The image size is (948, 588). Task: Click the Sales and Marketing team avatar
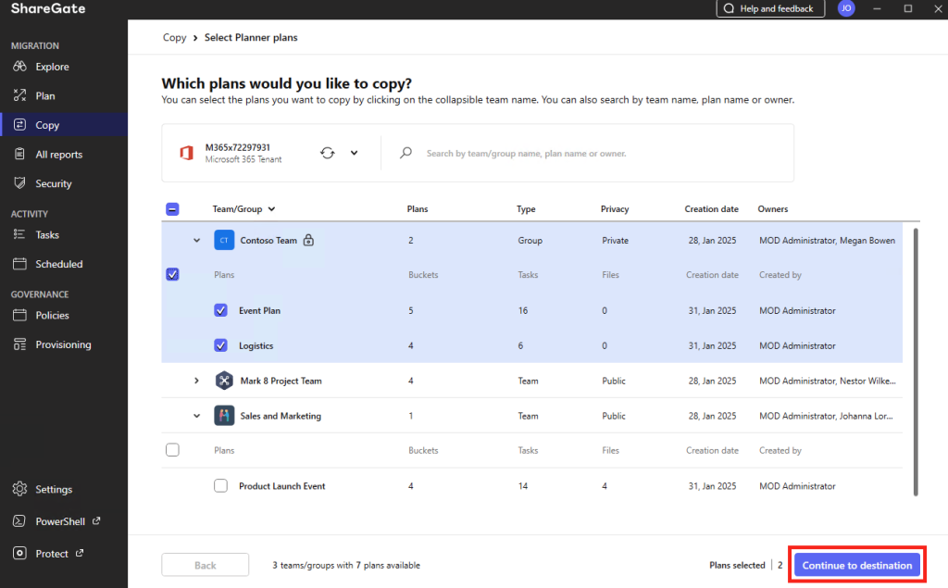224,416
